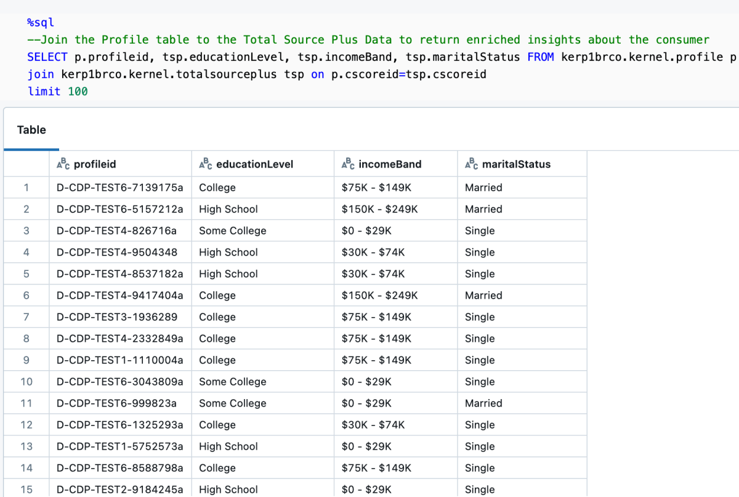Click the D-CDP-TEST1-5752573a profile cell
739x497 pixels.
119,446
